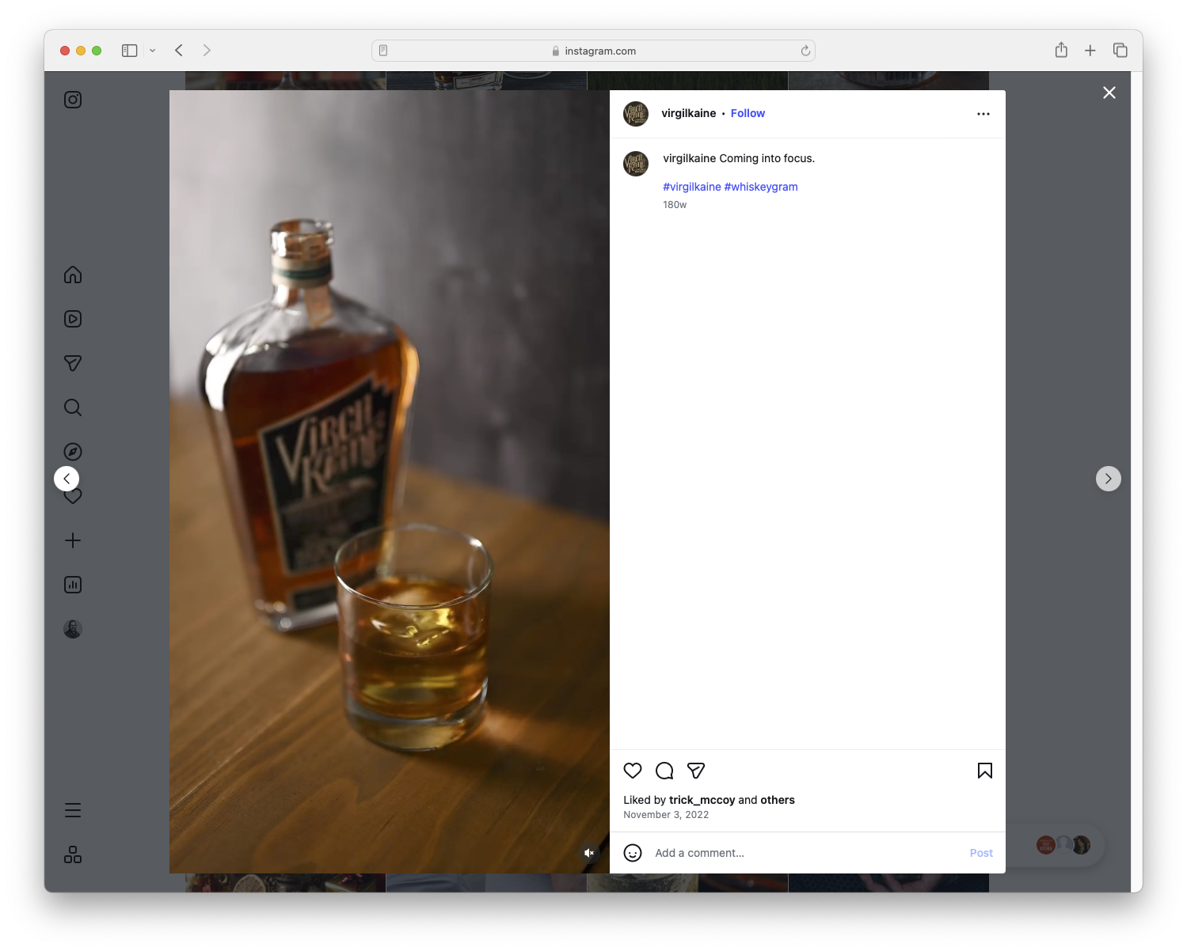Go to the previous post chevron
Viewport: 1187px width, 951px height.
point(67,479)
